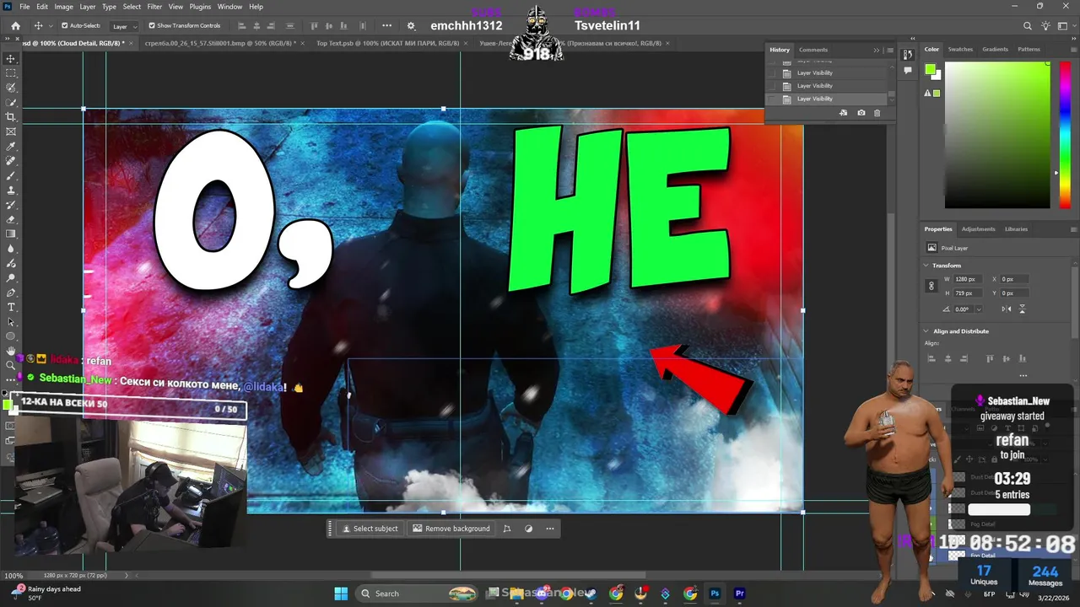Delete current state in History panel
The image size is (1080, 607).
(x=877, y=113)
